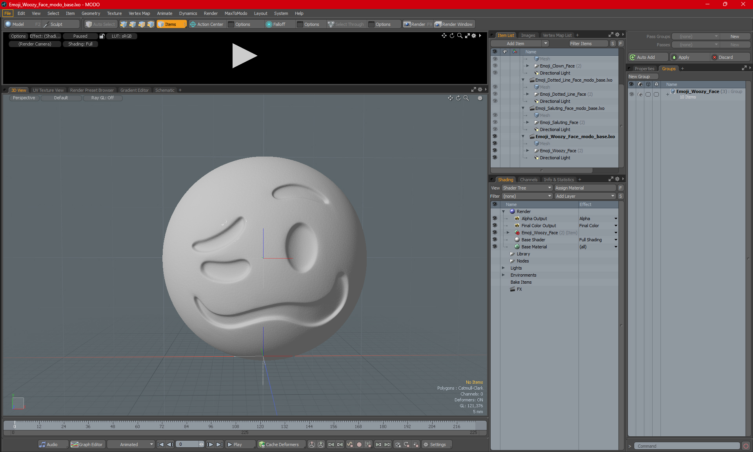The height and width of the screenshot is (452, 753).
Task: Toggle visibility of Emoji_Clown_Face item
Action: click(495, 66)
